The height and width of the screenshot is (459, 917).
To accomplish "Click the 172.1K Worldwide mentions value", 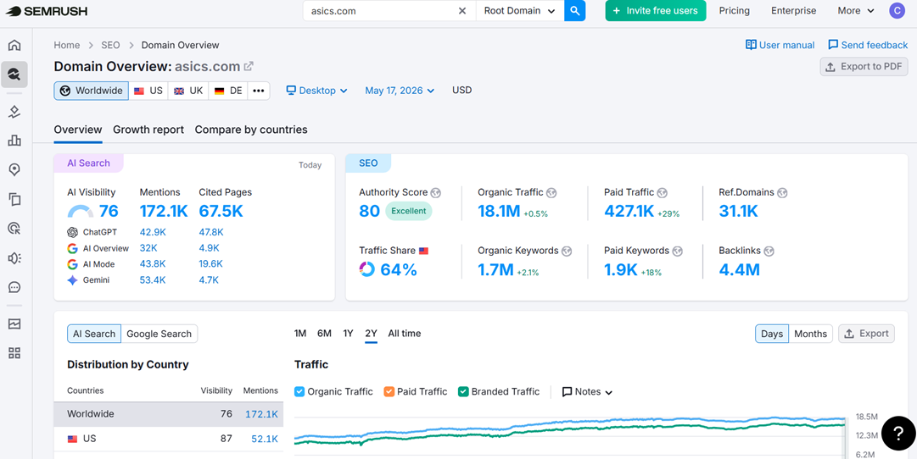I will click(x=261, y=414).
